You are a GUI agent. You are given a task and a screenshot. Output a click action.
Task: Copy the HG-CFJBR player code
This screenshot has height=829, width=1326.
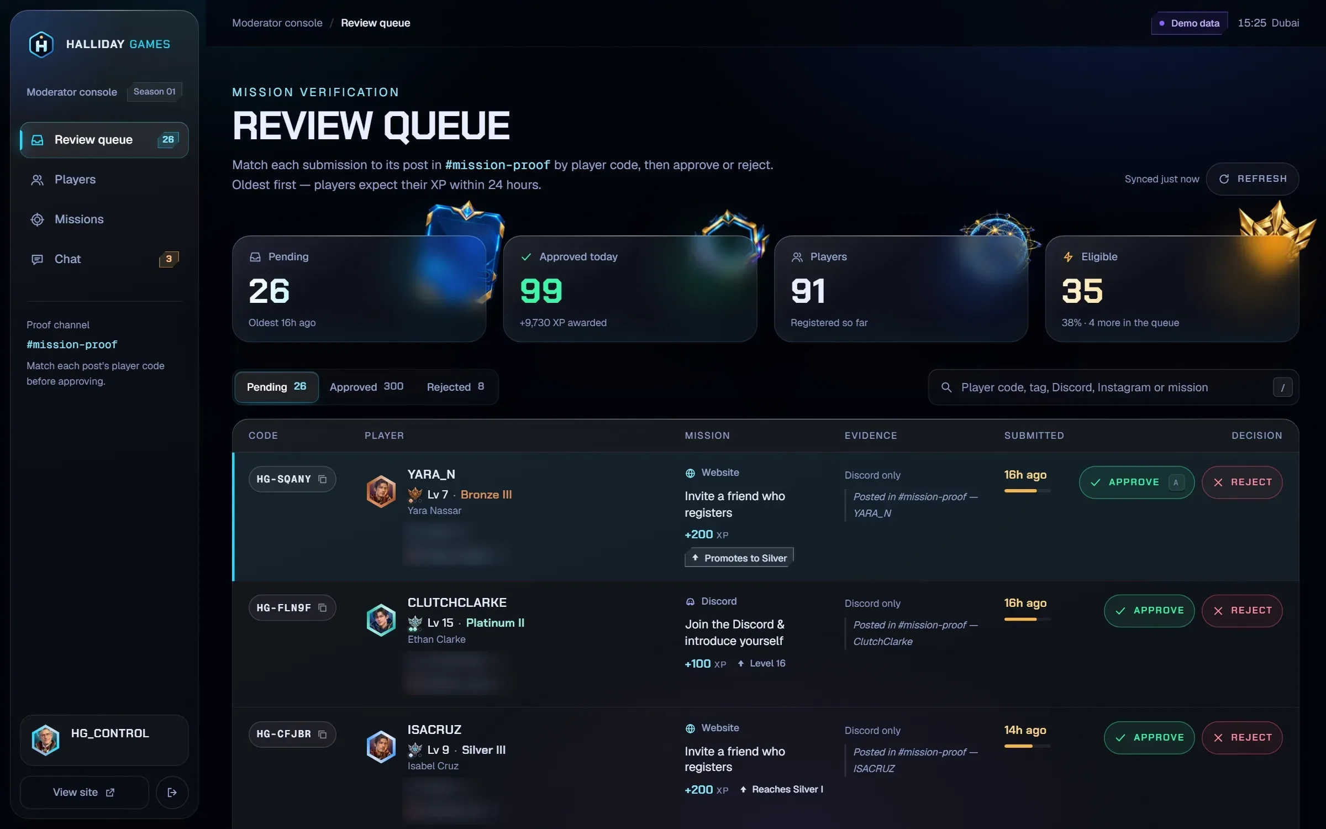[323, 734]
